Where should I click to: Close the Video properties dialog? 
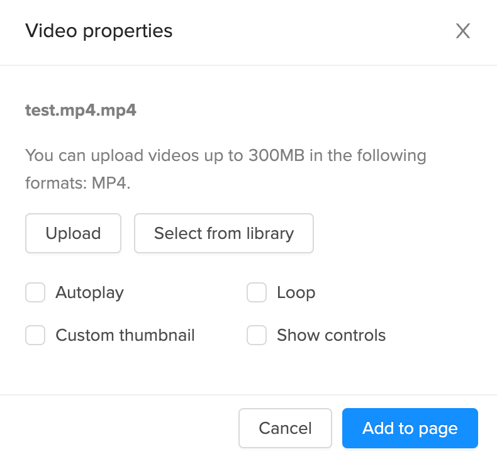click(x=463, y=31)
